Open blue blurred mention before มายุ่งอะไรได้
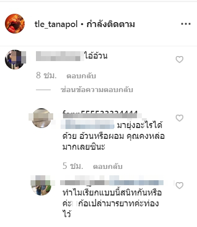The width and height of the screenshot is (197, 227). tap(88, 125)
